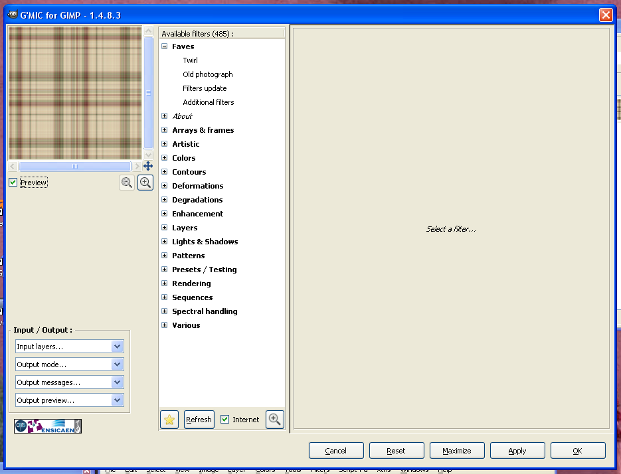
Task: Close the G'MIC dialog with red X
Action: [606, 15]
